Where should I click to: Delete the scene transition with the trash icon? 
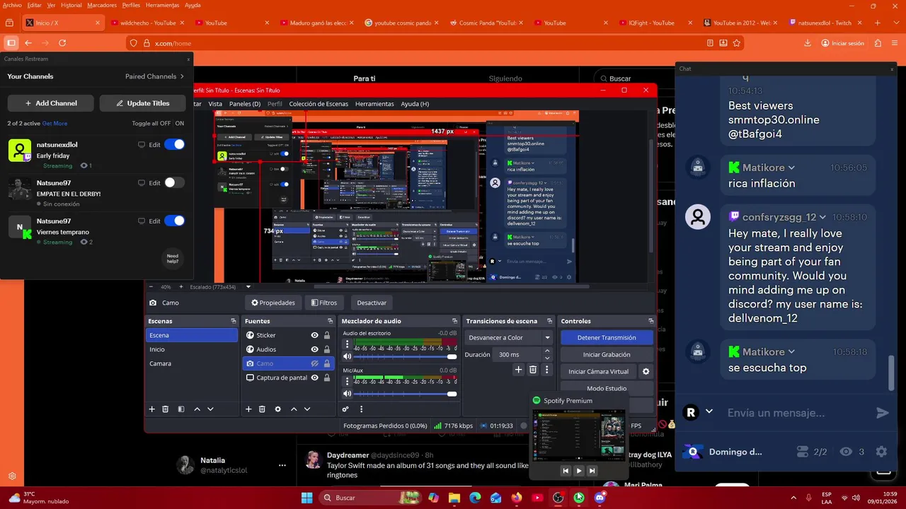click(x=533, y=369)
